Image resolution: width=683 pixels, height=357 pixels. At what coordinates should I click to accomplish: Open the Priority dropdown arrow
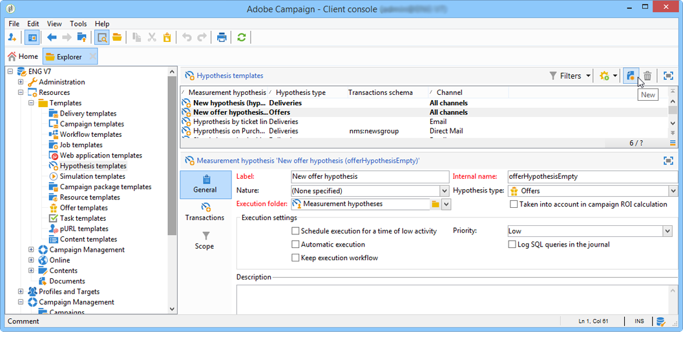pyautogui.click(x=667, y=231)
